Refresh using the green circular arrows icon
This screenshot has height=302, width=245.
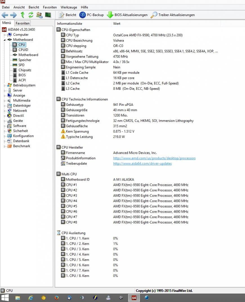click(31, 15)
